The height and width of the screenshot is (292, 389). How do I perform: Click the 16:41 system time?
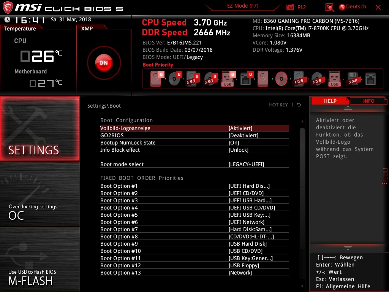coord(30,20)
